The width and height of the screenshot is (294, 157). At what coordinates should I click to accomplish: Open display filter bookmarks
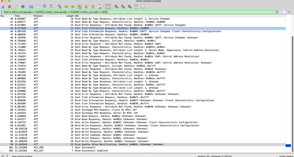(x=2, y=12)
